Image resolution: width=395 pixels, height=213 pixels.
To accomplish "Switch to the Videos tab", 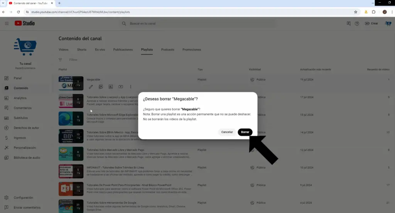I will (x=64, y=50).
